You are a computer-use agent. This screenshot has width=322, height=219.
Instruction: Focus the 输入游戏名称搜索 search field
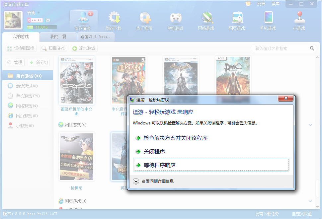click(x=281, y=48)
